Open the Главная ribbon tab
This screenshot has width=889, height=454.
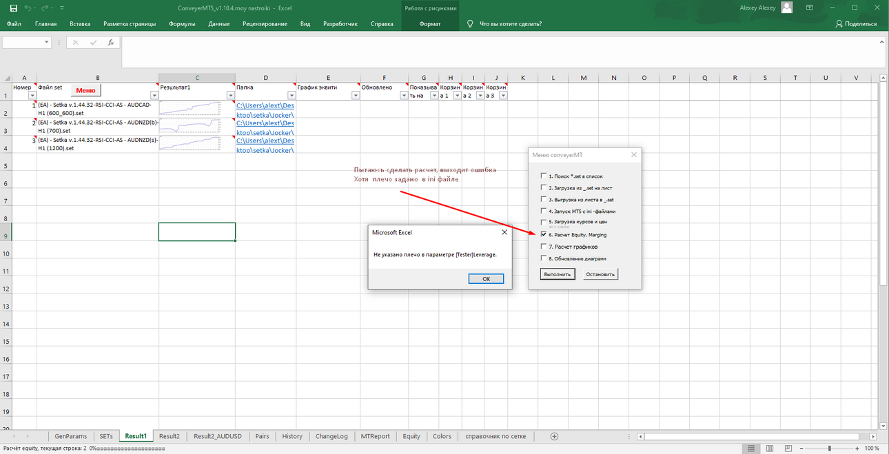(45, 23)
